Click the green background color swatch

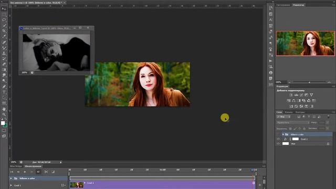click(5, 125)
